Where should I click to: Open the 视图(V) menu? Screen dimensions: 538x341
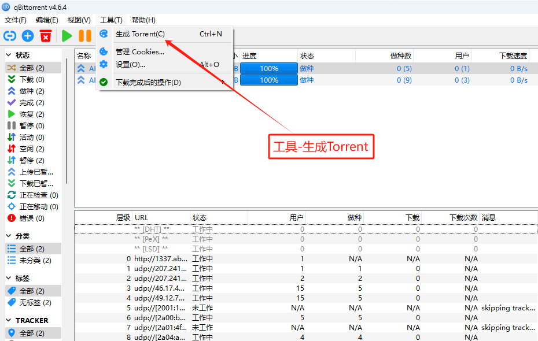click(x=79, y=20)
